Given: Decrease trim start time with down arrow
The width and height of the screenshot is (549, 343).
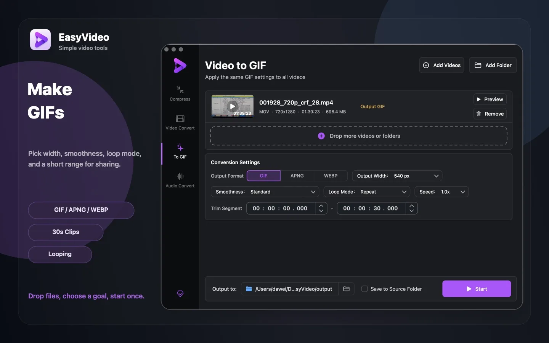Looking at the screenshot, I should pos(321,211).
